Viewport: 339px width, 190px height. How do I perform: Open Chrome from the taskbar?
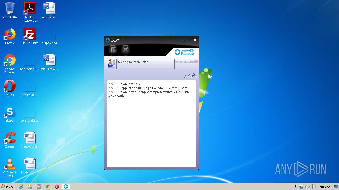click(48, 187)
